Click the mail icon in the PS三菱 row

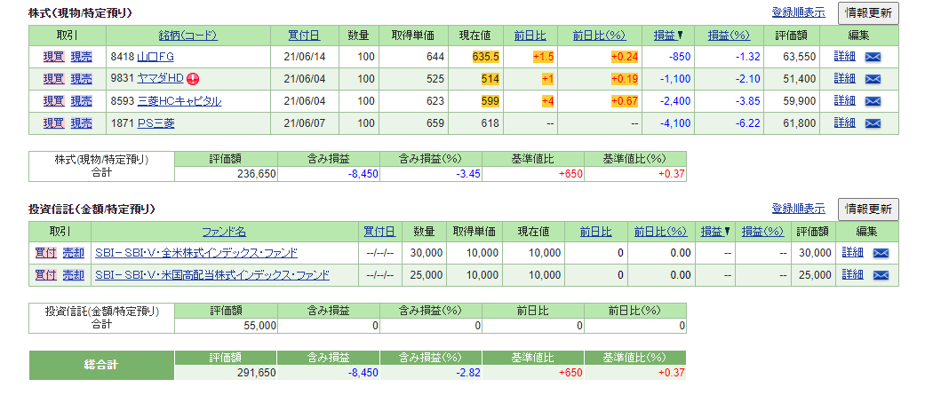coord(873,123)
